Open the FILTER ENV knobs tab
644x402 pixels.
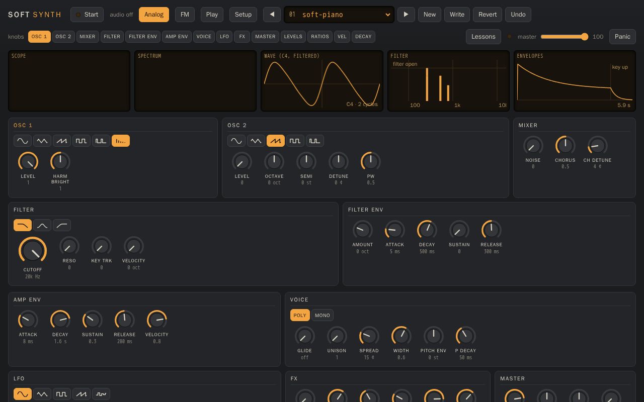(143, 37)
